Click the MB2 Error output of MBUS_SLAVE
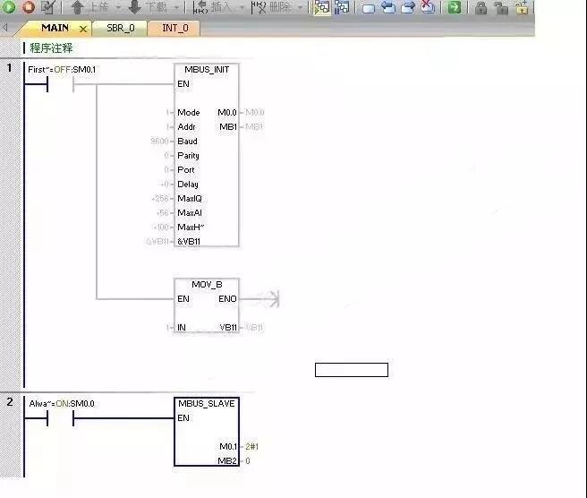This screenshot has height=498, width=587. click(227, 461)
